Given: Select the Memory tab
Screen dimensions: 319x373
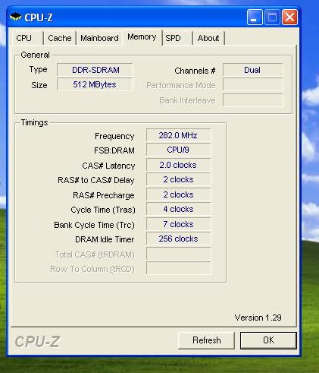Looking at the screenshot, I should click(142, 37).
